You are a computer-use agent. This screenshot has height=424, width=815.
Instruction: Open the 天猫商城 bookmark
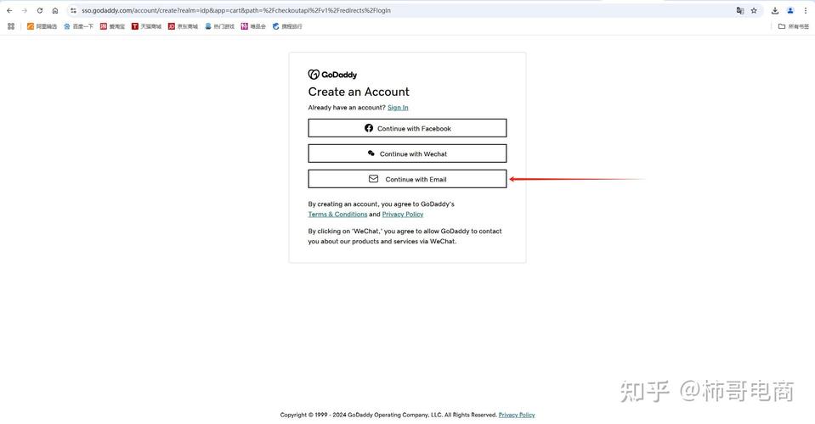pos(146,26)
